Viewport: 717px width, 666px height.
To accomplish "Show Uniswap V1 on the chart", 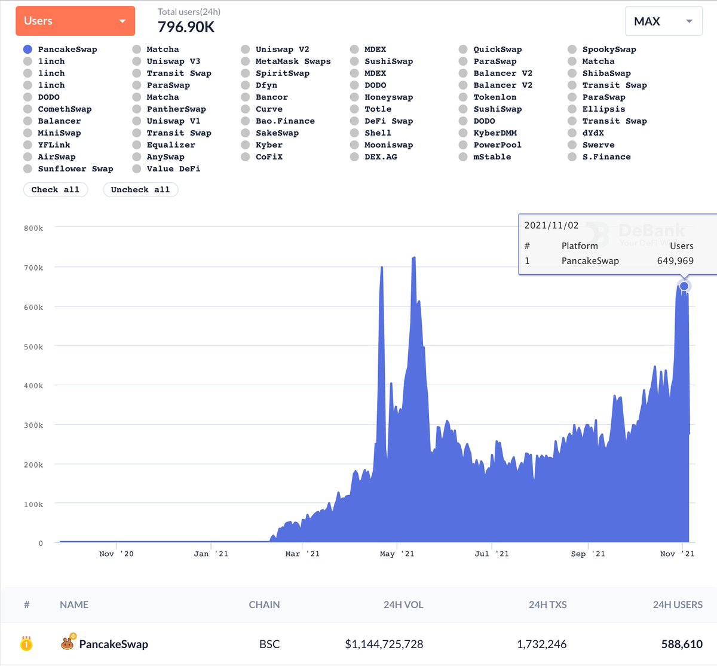I will point(166,121).
